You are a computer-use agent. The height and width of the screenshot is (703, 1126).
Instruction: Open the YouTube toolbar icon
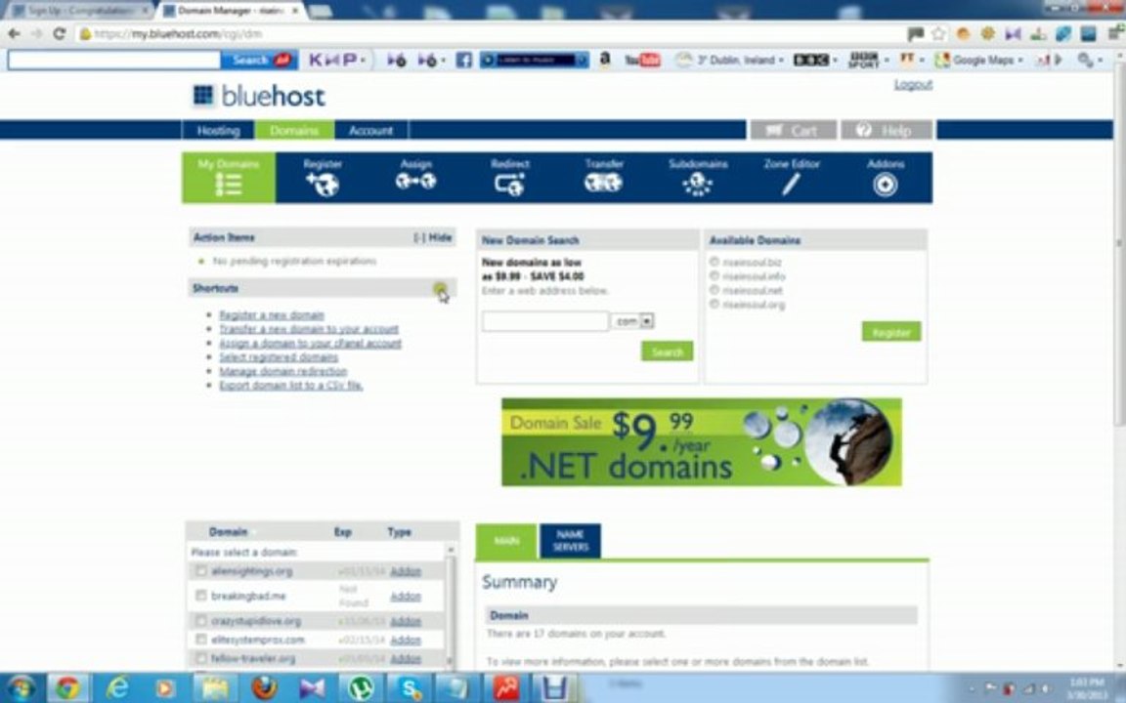pyautogui.click(x=642, y=60)
